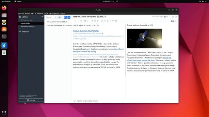209x117 pixels.
Task: Add a new notebook with the plus icon
Action: pos(42,17)
